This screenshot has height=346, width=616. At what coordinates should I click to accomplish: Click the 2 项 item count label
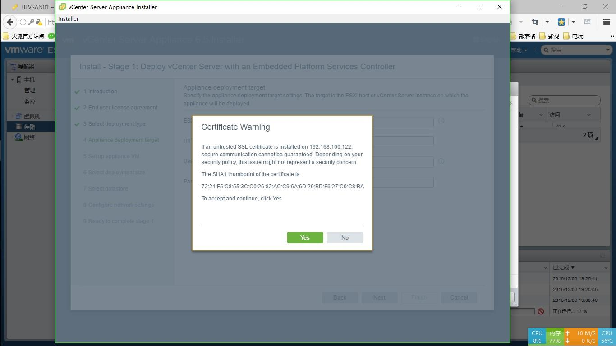coord(588,135)
